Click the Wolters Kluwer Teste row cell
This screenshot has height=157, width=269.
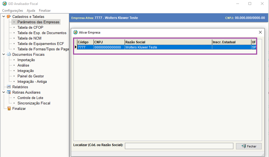click(x=168, y=47)
